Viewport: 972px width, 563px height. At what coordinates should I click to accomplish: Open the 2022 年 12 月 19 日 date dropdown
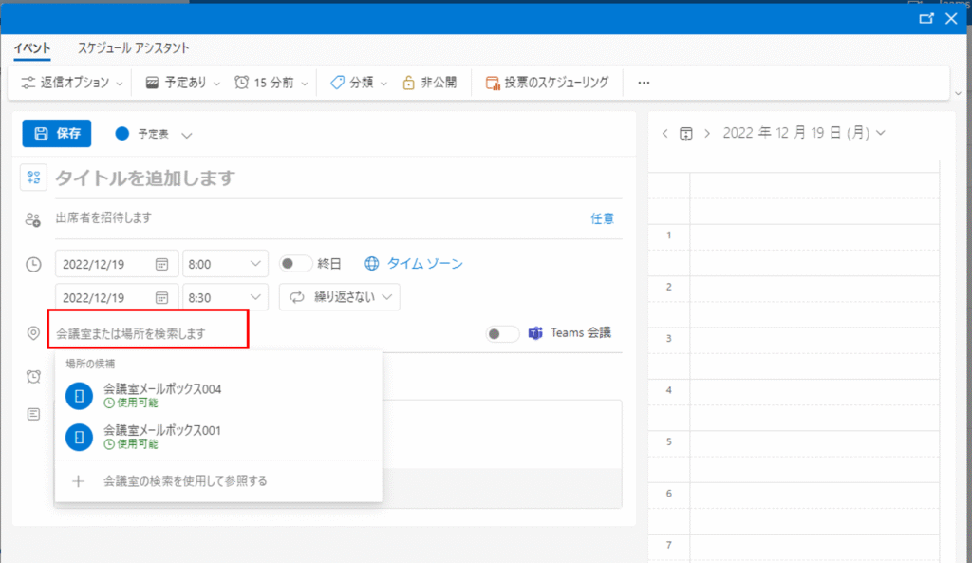804,133
